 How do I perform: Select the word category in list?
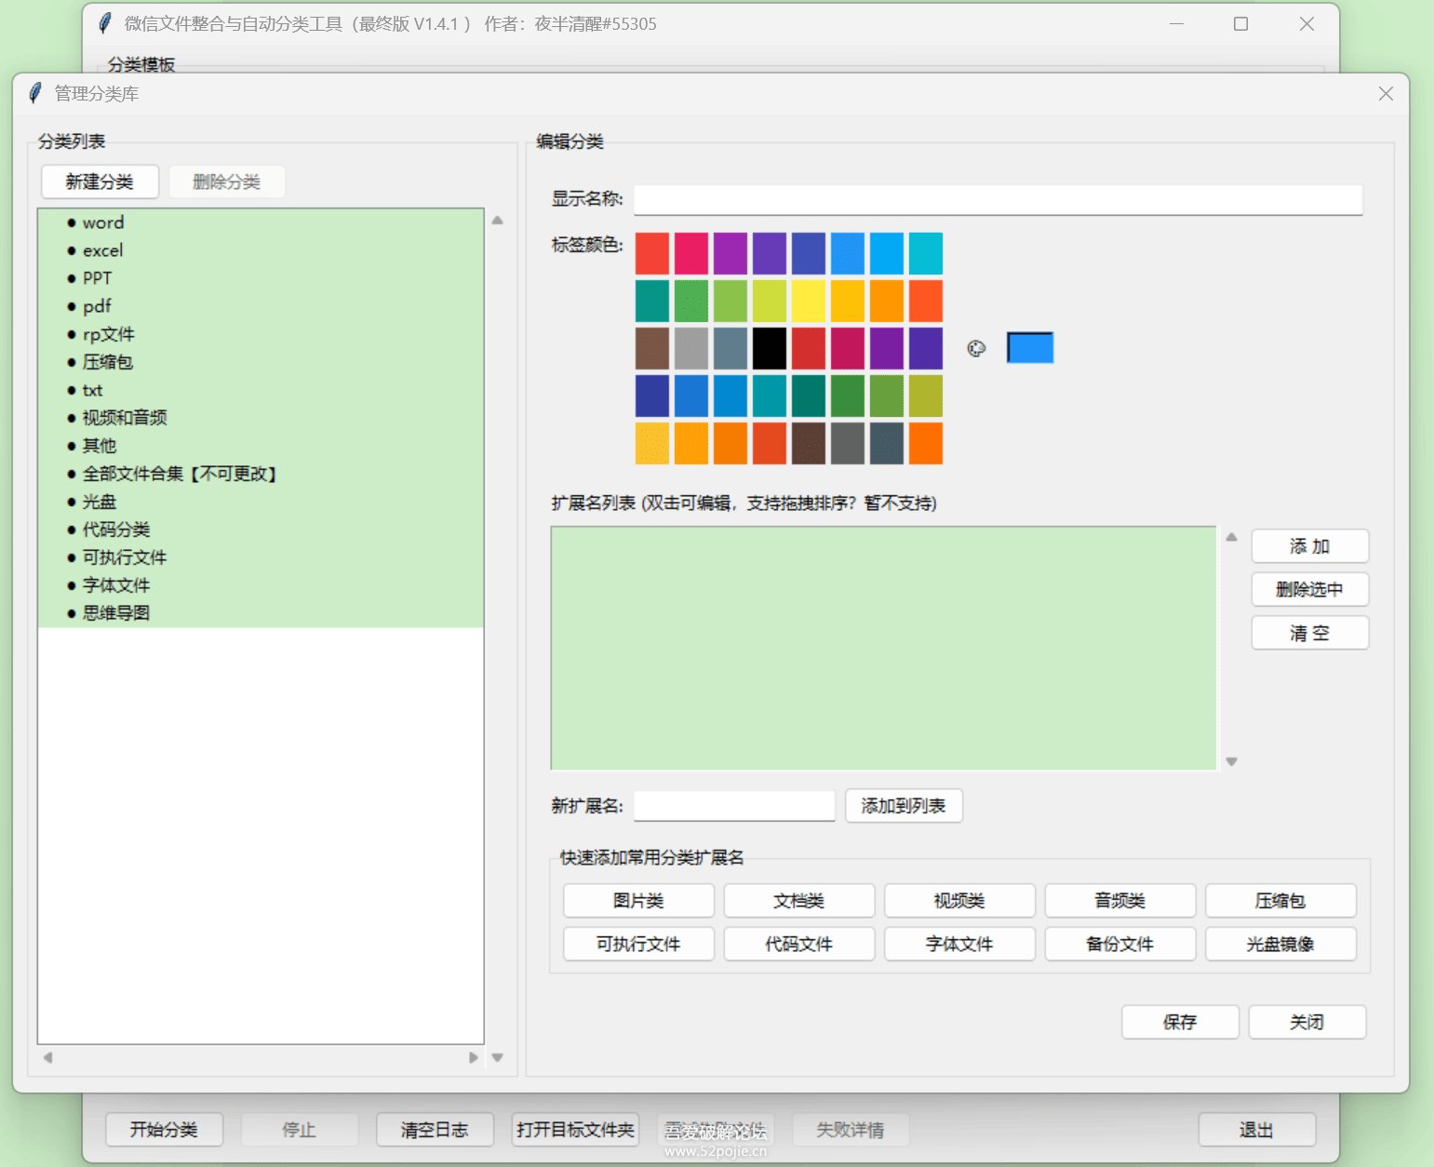102,222
